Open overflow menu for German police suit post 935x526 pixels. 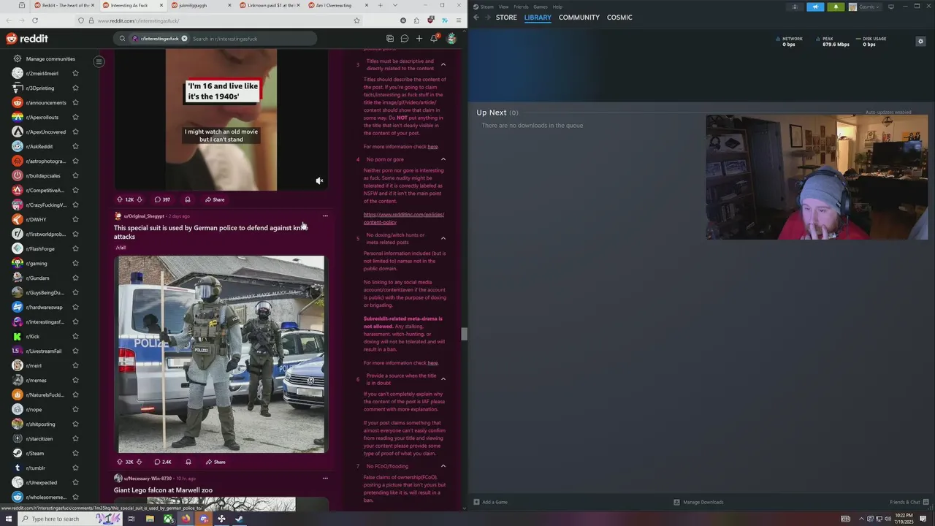(325, 216)
